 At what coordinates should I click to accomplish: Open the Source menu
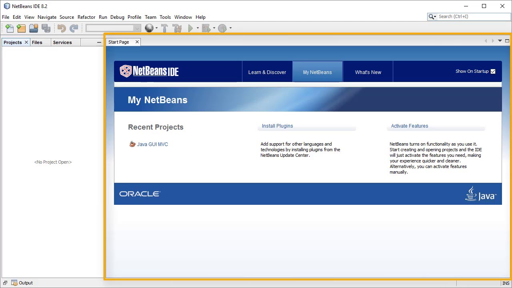click(67, 17)
